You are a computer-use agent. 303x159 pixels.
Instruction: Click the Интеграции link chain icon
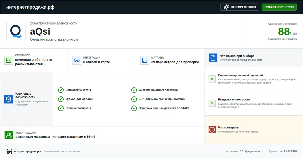pos(77,60)
